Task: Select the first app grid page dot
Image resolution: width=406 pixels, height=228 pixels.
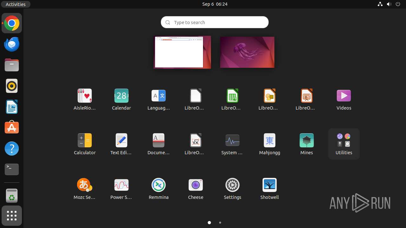Action: (x=209, y=223)
